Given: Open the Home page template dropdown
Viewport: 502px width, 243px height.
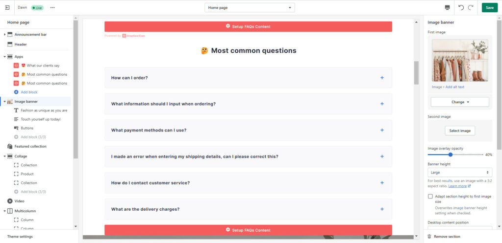Looking at the screenshot, I should (x=250, y=8).
